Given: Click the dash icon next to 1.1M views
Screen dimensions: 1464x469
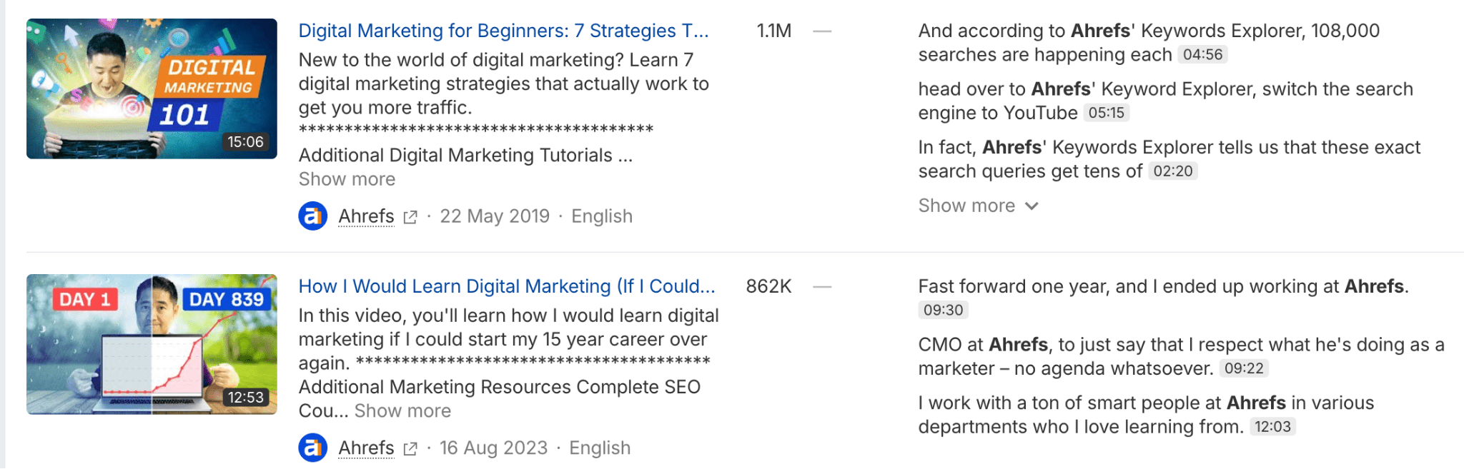Looking at the screenshot, I should coord(823,31).
